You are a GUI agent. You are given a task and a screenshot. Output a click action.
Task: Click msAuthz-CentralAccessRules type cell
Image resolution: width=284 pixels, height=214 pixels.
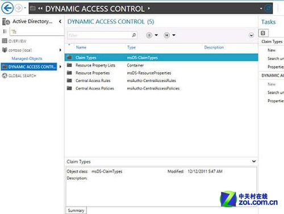(x=151, y=81)
